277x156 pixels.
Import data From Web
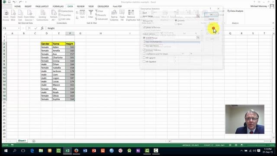[13, 16]
